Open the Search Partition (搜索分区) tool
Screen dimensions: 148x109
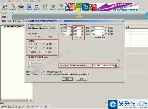point(13,7)
